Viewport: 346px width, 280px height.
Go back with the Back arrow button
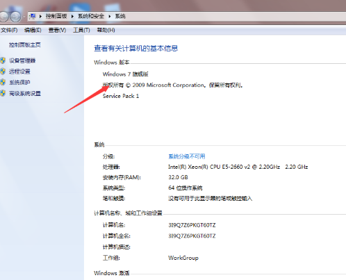tap(3, 17)
